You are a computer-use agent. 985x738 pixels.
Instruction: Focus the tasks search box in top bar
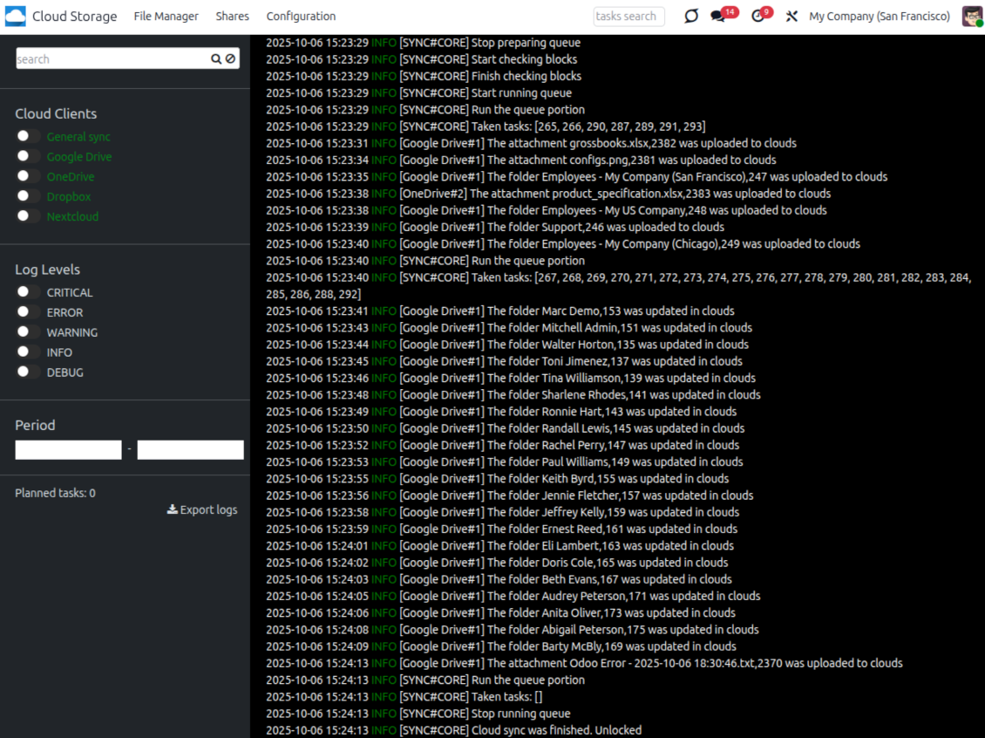coord(628,17)
